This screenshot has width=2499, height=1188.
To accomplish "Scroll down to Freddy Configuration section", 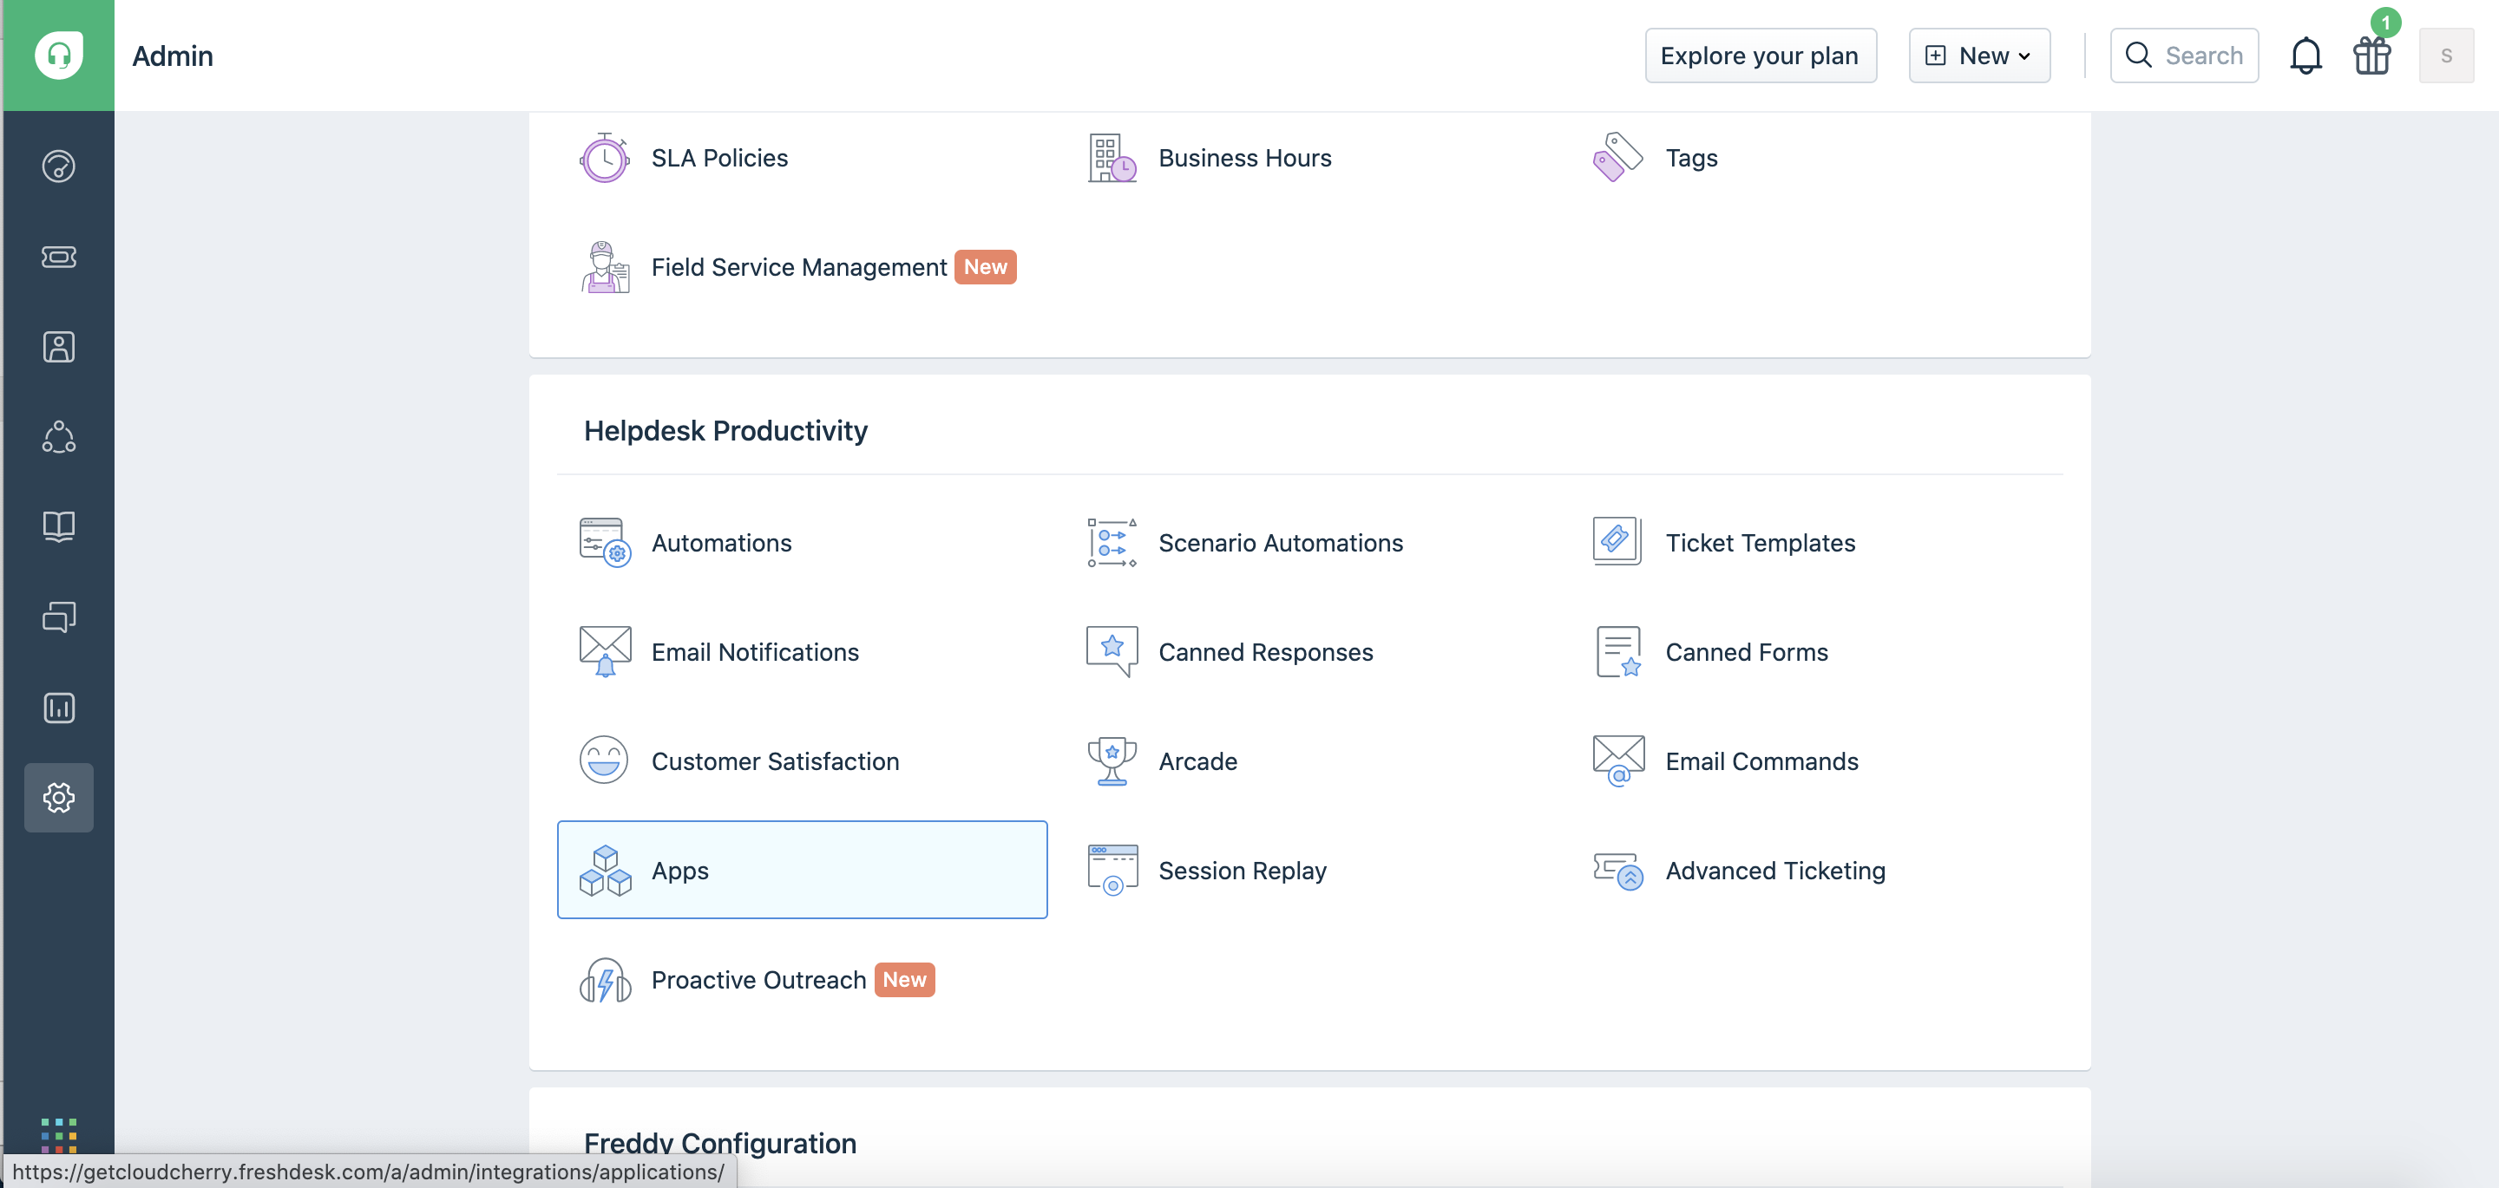I will coord(720,1142).
